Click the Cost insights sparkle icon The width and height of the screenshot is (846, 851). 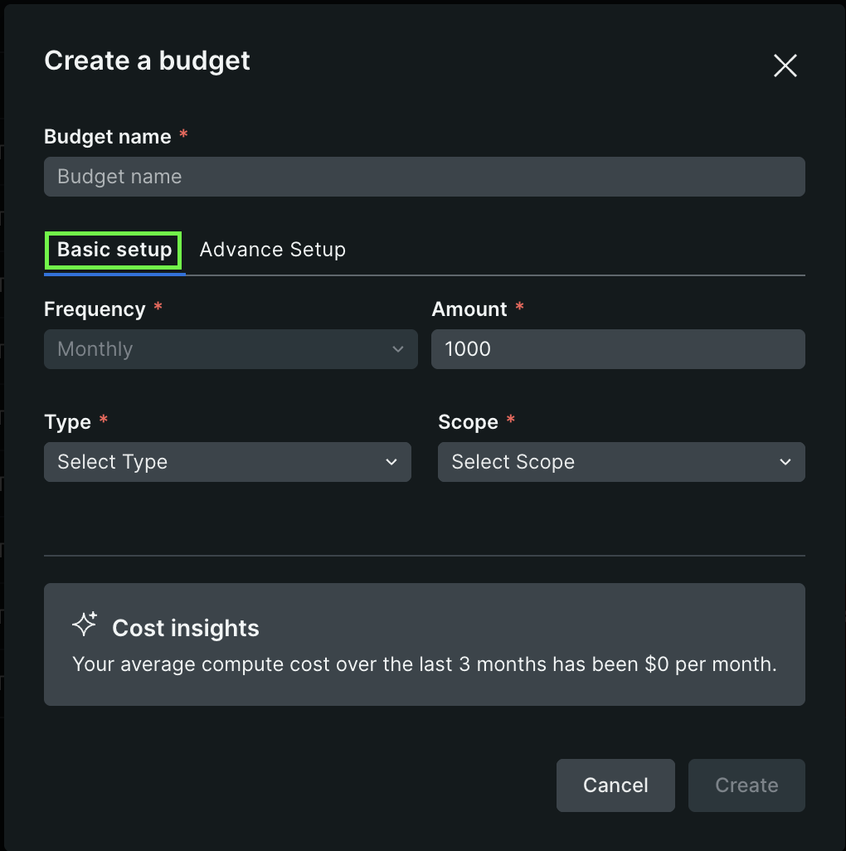84,625
